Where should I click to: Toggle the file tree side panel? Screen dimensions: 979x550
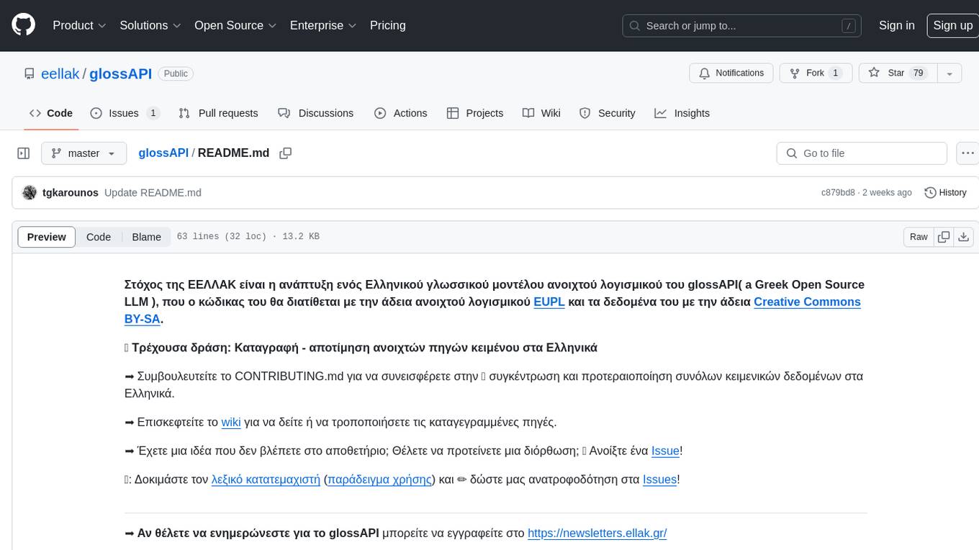point(24,153)
